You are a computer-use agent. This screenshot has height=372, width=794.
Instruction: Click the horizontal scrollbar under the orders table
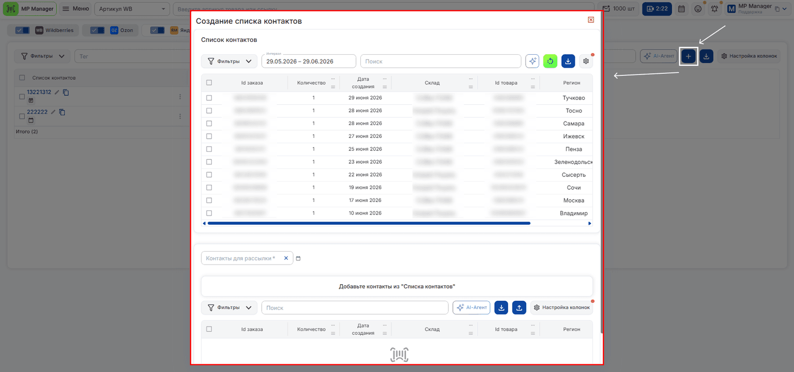point(369,223)
